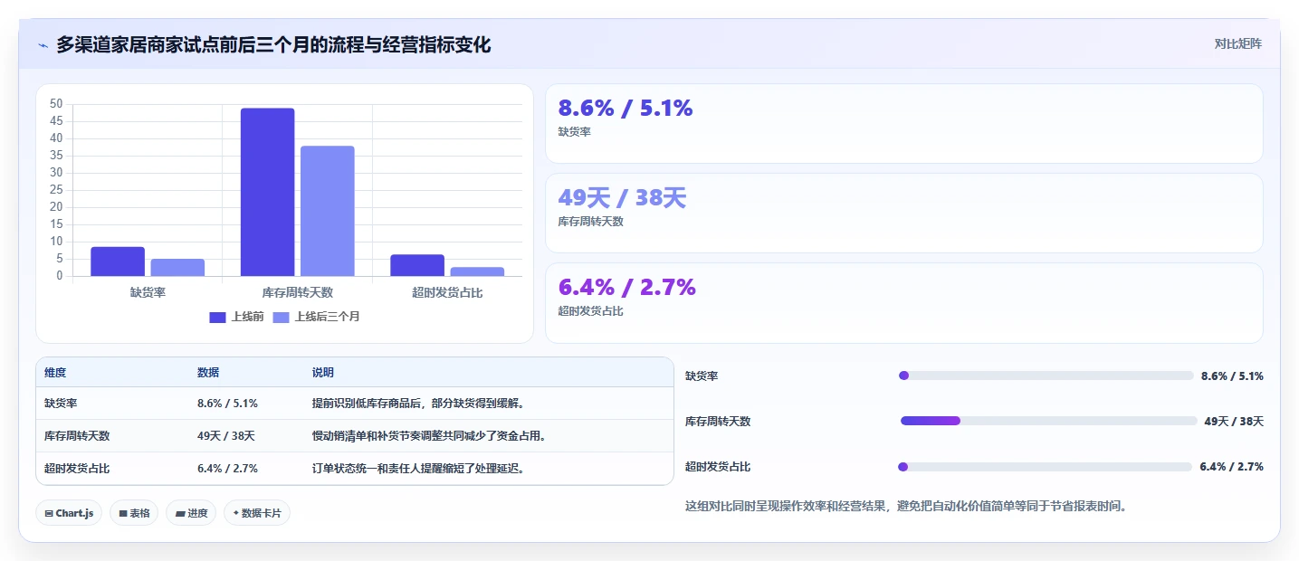The image size is (1299, 561).
Task: Select the 库存周转天数 table row cell
Action: [x=77, y=436]
